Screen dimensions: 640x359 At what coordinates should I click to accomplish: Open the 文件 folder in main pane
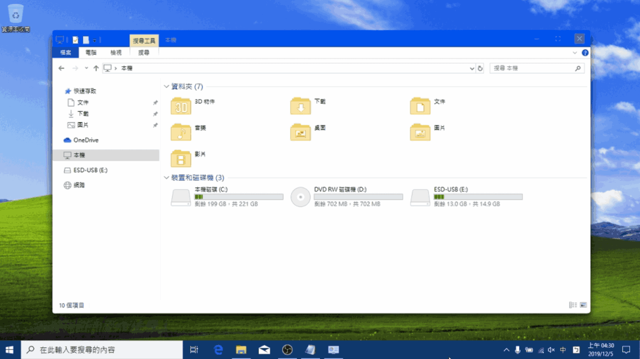(428, 106)
